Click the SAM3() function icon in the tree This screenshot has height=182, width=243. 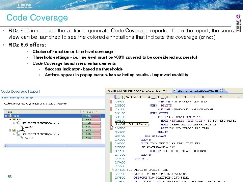pos(22,127)
